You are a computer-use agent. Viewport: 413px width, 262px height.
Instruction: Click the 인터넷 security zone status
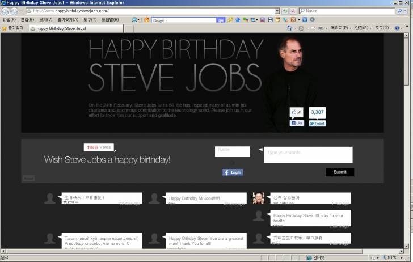coord(315,258)
